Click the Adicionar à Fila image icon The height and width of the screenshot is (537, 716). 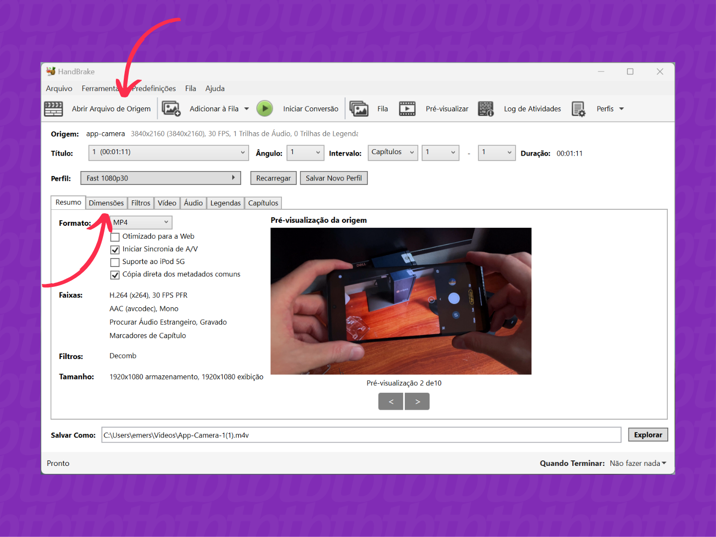click(x=171, y=109)
